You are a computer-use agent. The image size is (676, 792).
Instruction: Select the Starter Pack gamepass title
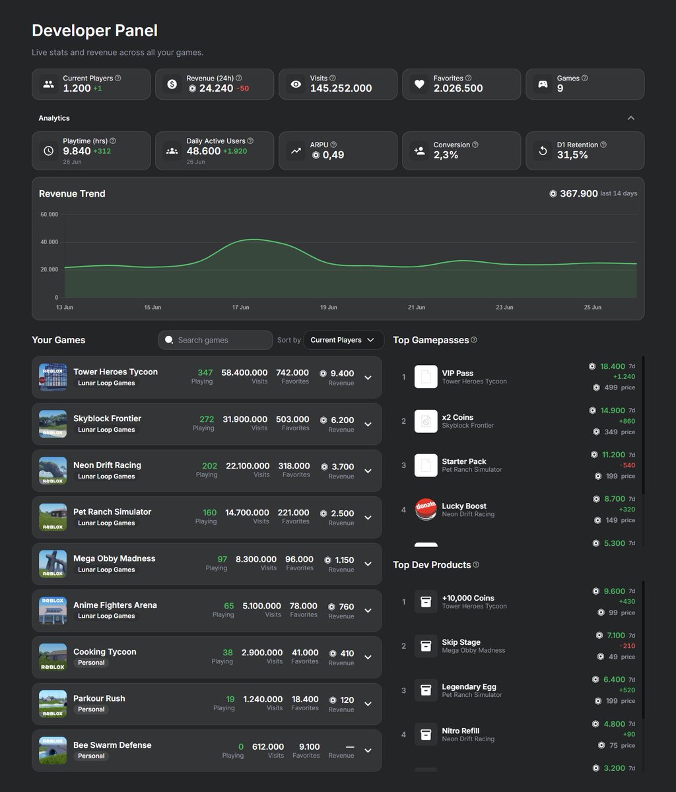464,461
